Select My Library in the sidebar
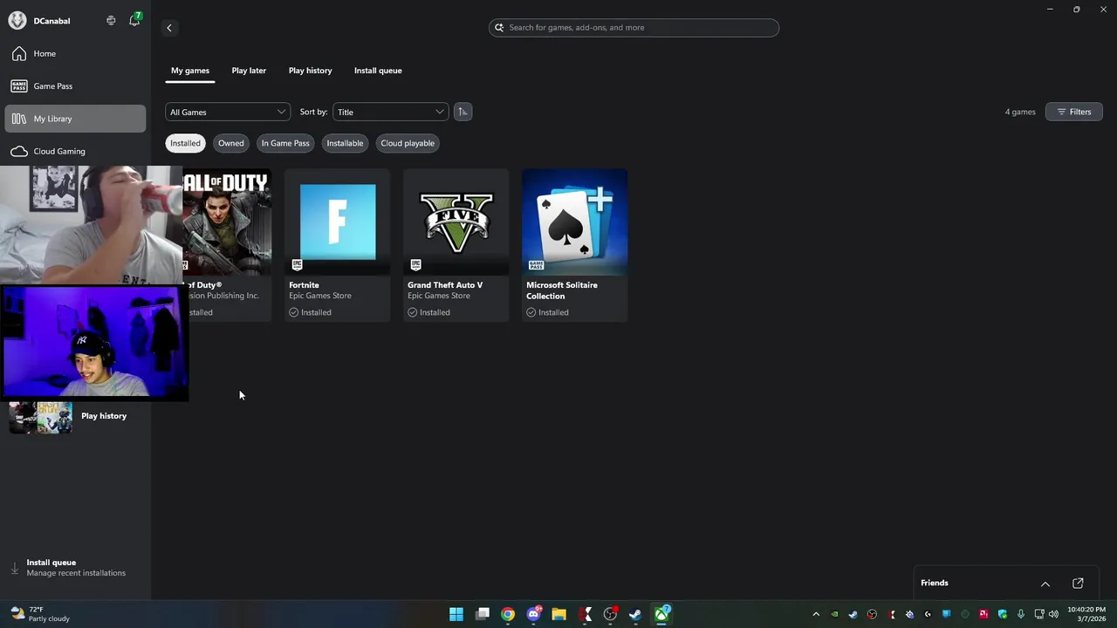Viewport: 1117px width, 628px height. pyautogui.click(x=76, y=119)
